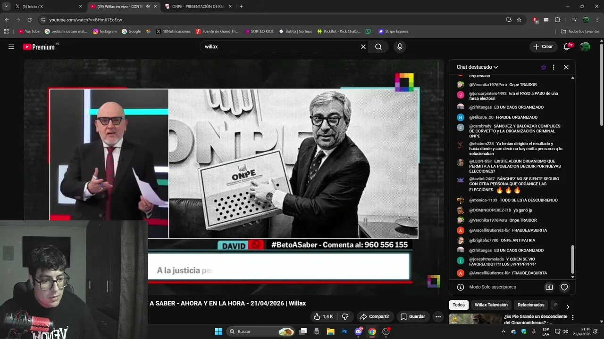The width and height of the screenshot is (604, 339).
Task: Open the YouTube guide hamburger menu
Action: point(11,47)
